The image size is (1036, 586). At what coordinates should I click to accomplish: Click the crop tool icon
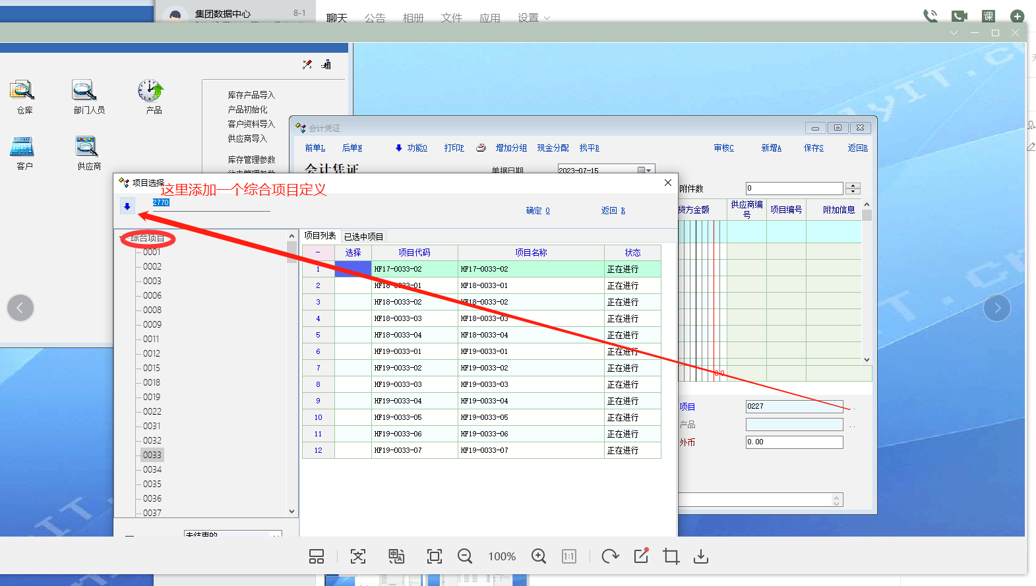click(x=671, y=556)
